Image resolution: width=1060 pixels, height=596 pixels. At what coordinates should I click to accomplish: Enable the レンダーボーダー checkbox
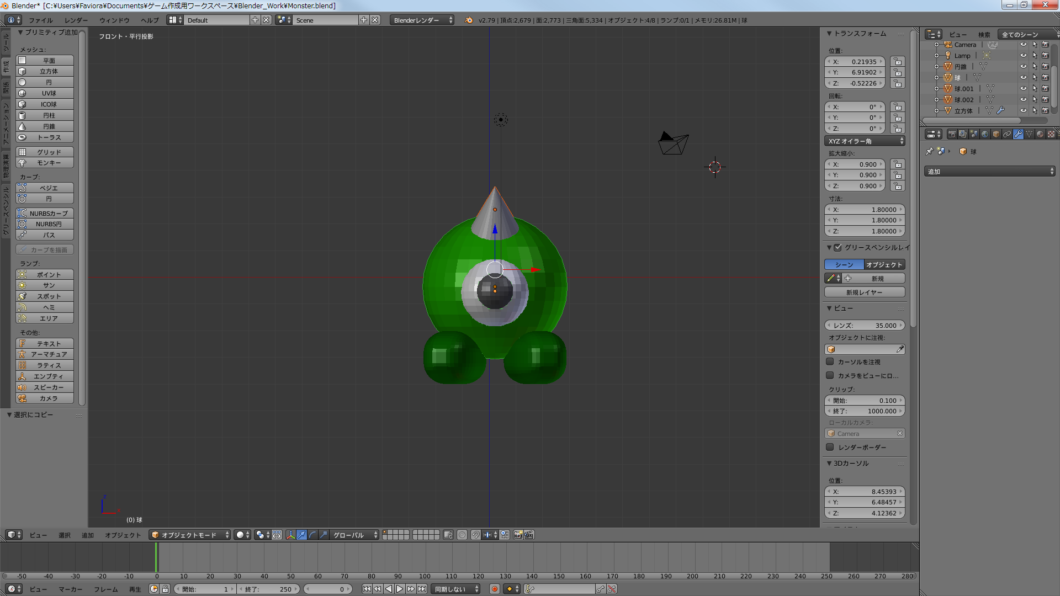tap(830, 448)
